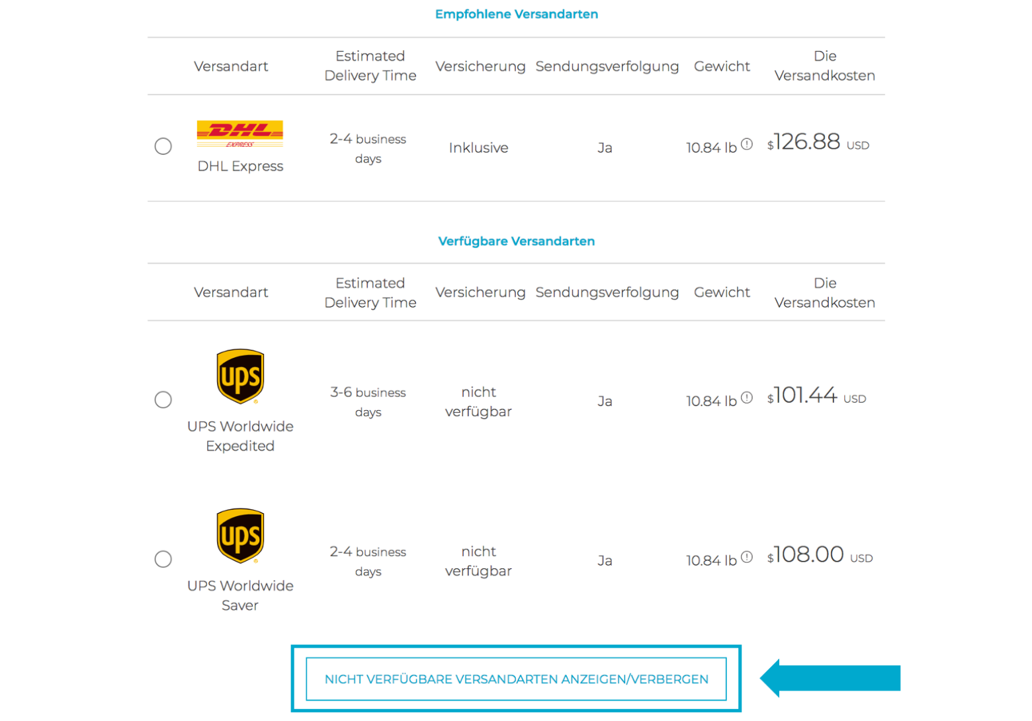Image resolution: width=1032 pixels, height=721 pixels.
Task: Click UPS Worldwide Saver label text
Action: (240, 595)
